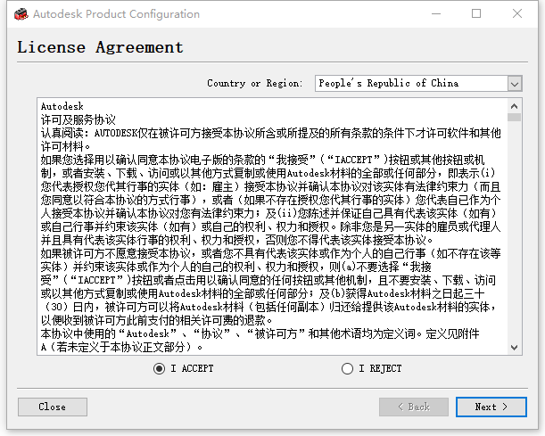Screen dimensions: 545x436
Task: Click the scrollbar thumb in license text
Action: pyautogui.click(x=515, y=117)
